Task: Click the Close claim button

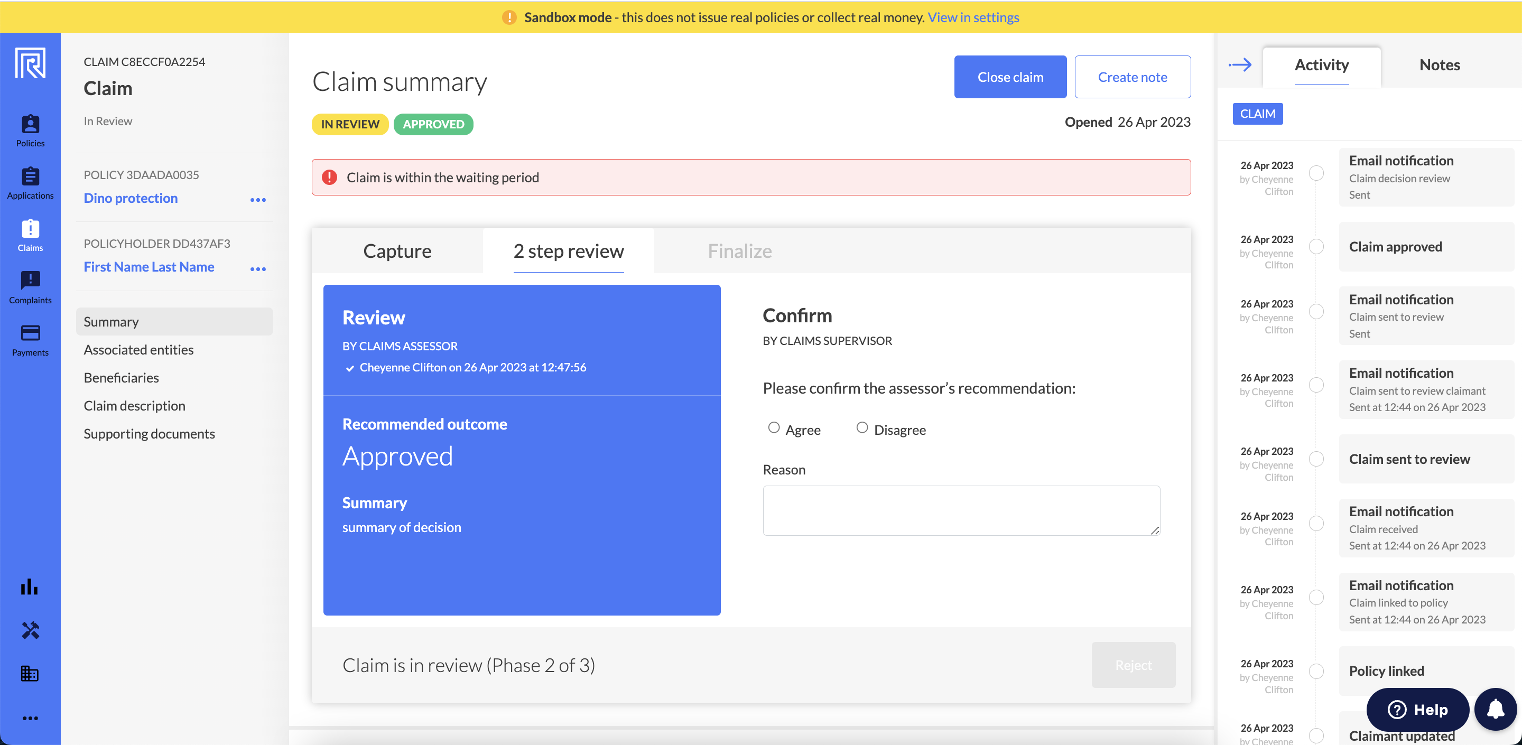Action: [1010, 77]
